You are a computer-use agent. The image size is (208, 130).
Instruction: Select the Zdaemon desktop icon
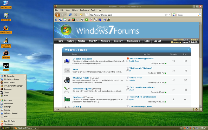(6, 54)
